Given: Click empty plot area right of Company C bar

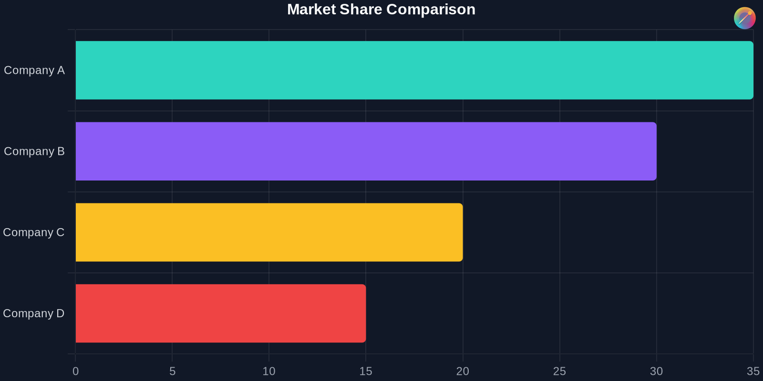Looking at the screenshot, I should pyautogui.click(x=606, y=232).
